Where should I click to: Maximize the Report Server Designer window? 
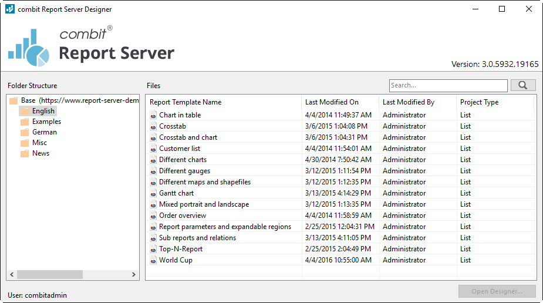(x=502, y=9)
